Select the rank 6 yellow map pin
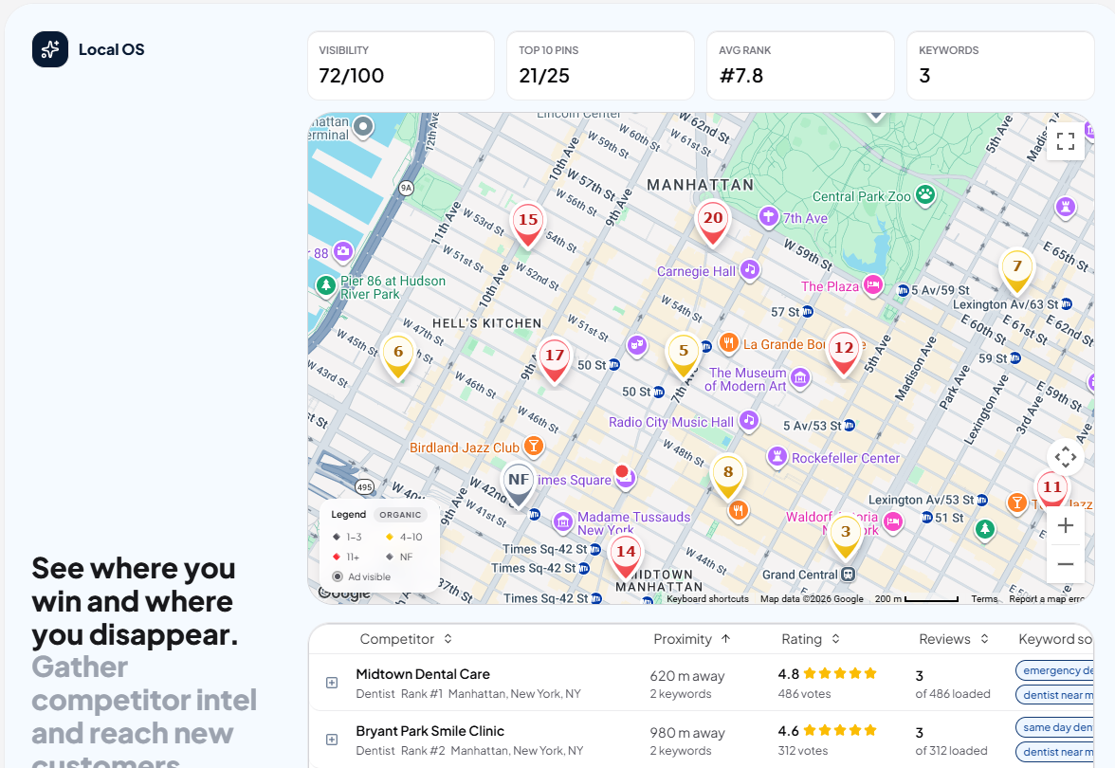This screenshot has height=768, width=1115. tap(398, 357)
